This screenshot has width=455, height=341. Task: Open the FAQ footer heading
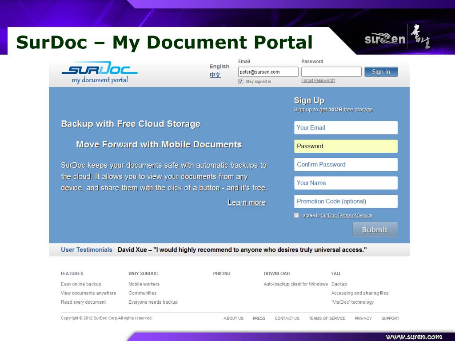pos(336,274)
